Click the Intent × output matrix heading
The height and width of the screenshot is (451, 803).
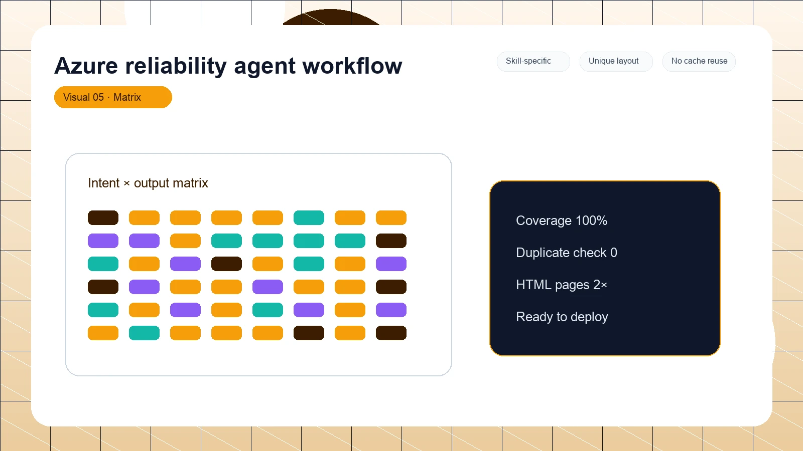tap(148, 183)
